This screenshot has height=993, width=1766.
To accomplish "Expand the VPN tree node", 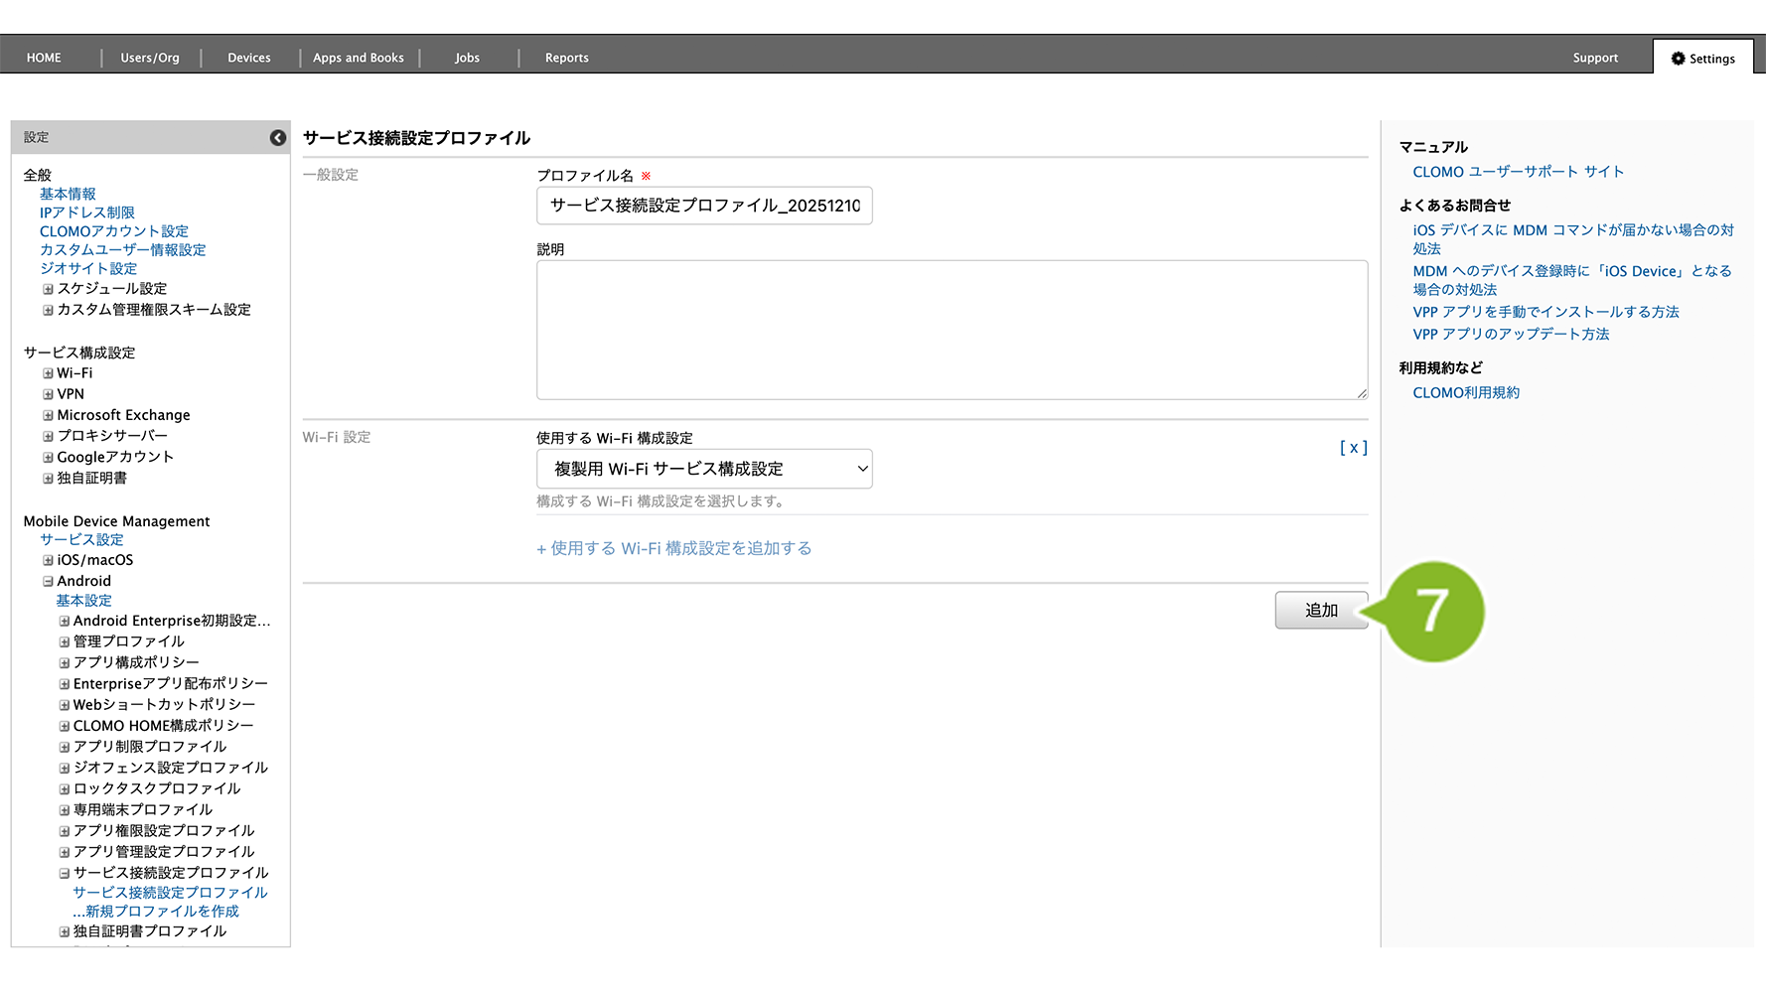I will (48, 395).
